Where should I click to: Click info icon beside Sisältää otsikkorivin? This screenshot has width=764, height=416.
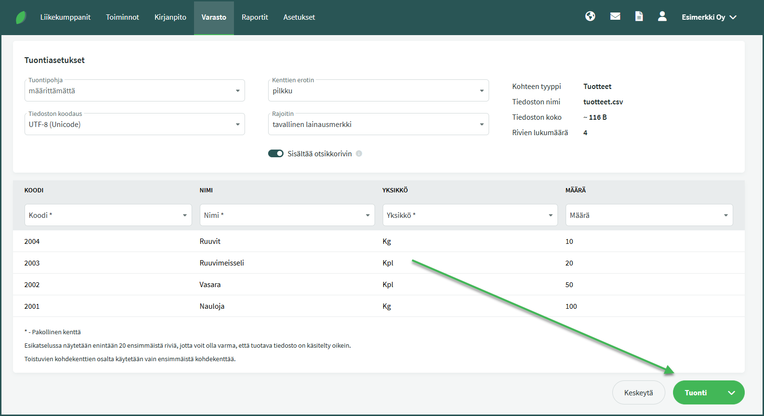(x=359, y=154)
